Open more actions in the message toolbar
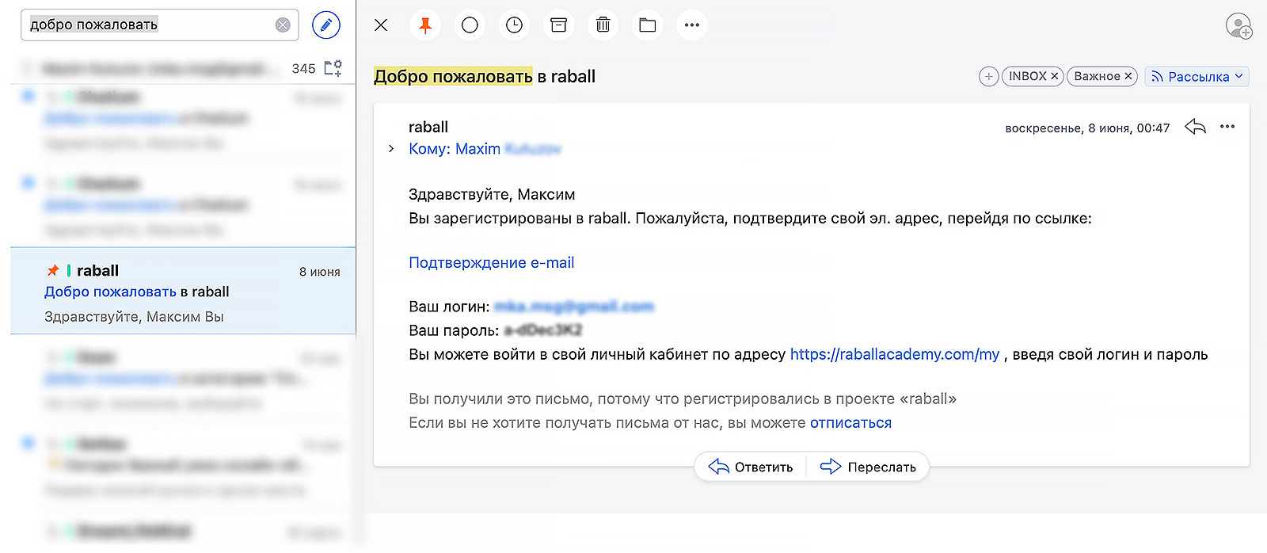Viewport: 1267px width, 553px height. 691,25
